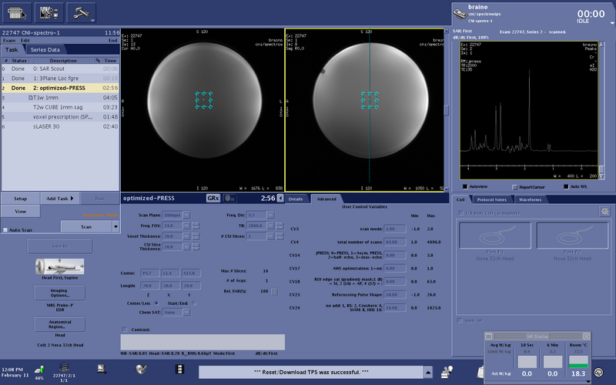Expand the message history arrow next to status message
The image size is (616, 385).
pos(428,372)
